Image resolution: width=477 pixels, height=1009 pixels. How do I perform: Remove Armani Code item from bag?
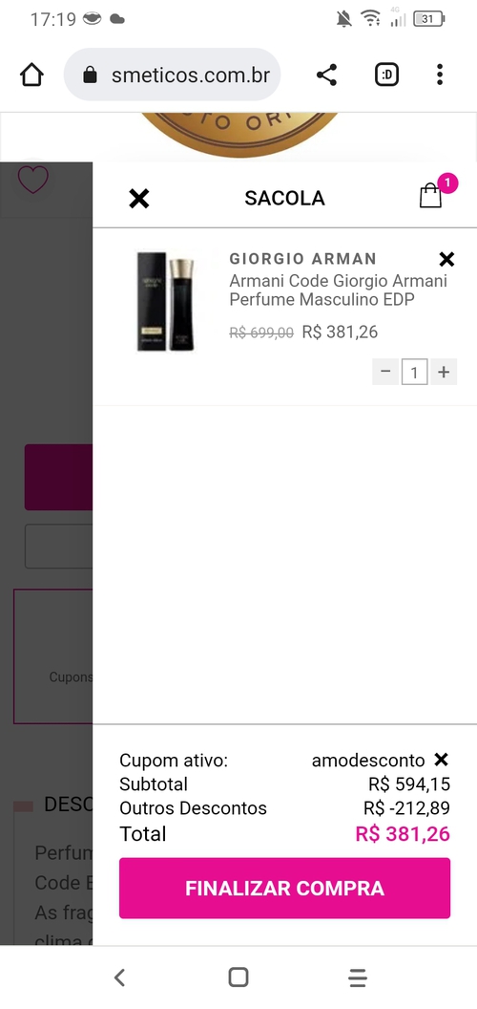[446, 259]
